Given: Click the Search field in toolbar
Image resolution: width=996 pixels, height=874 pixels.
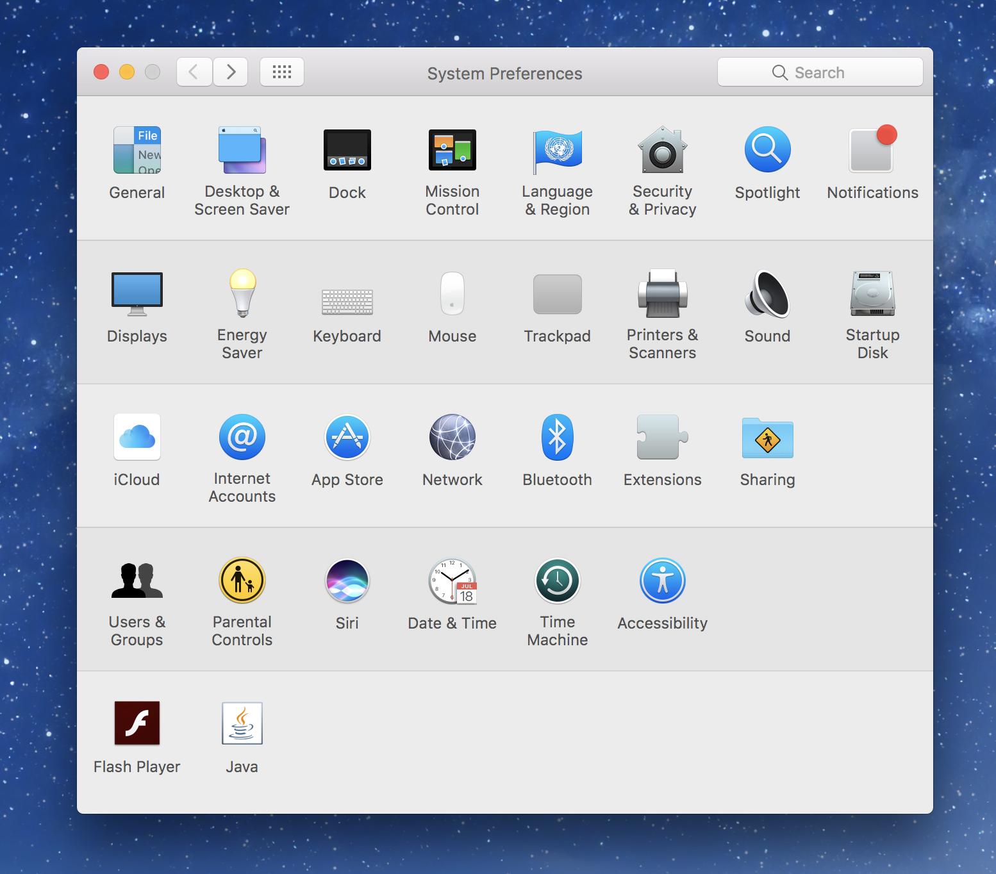Looking at the screenshot, I should [x=820, y=72].
